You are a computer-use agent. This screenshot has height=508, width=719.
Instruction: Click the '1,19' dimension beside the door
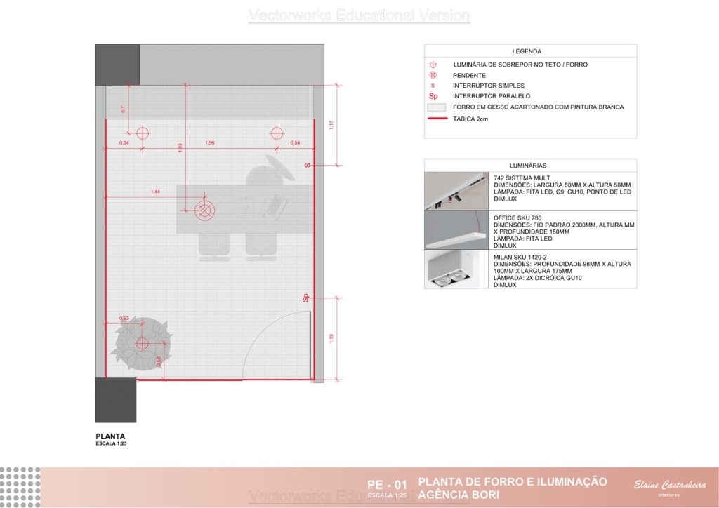pyautogui.click(x=331, y=338)
